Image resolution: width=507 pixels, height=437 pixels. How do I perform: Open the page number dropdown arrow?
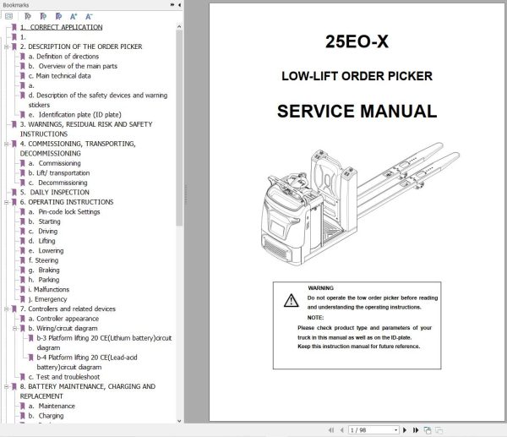[396, 430]
